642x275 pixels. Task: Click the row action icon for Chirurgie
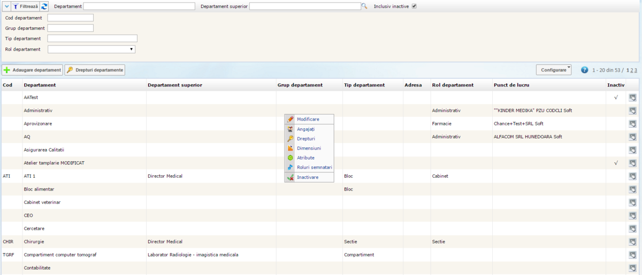pyautogui.click(x=632, y=242)
